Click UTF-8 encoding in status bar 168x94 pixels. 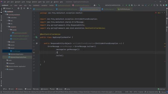tap(135, 92)
